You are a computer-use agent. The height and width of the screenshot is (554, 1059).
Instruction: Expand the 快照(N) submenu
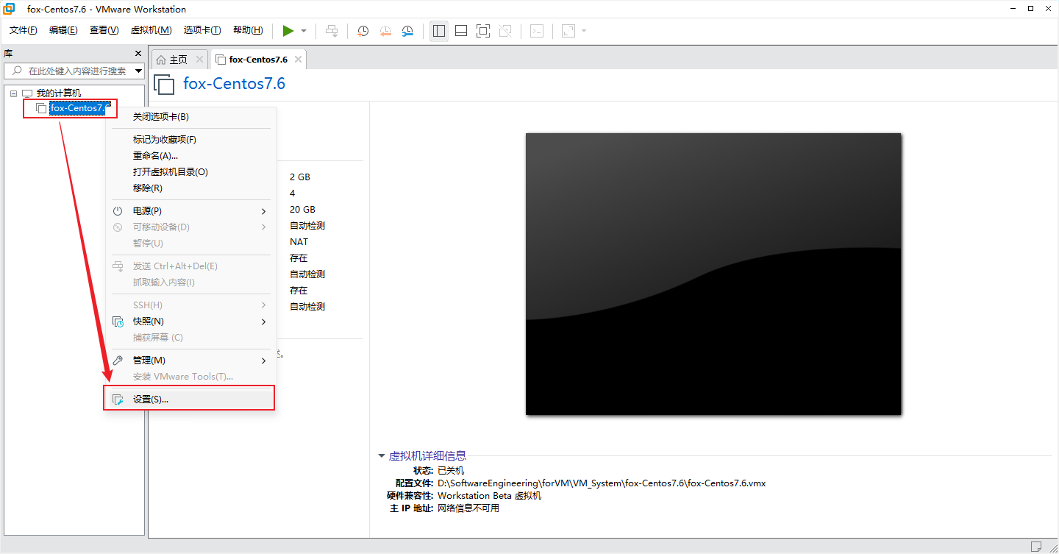point(191,322)
